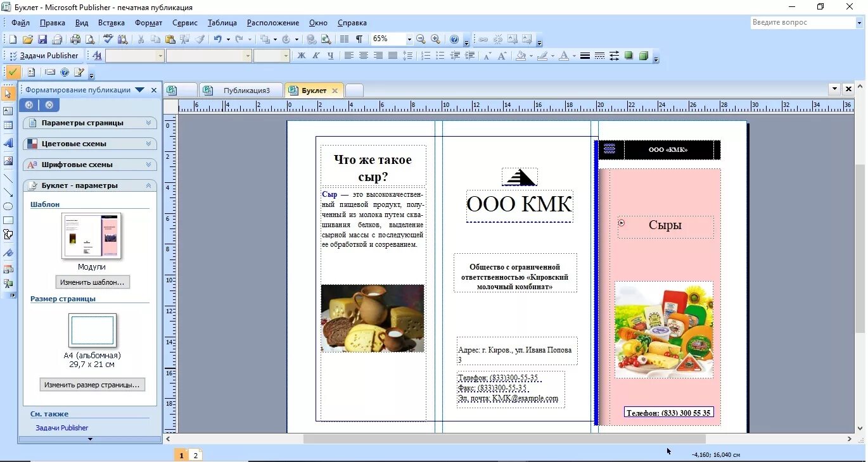Click the Изменить размер страницы... button
This screenshot has width=868, height=462.
(93, 385)
